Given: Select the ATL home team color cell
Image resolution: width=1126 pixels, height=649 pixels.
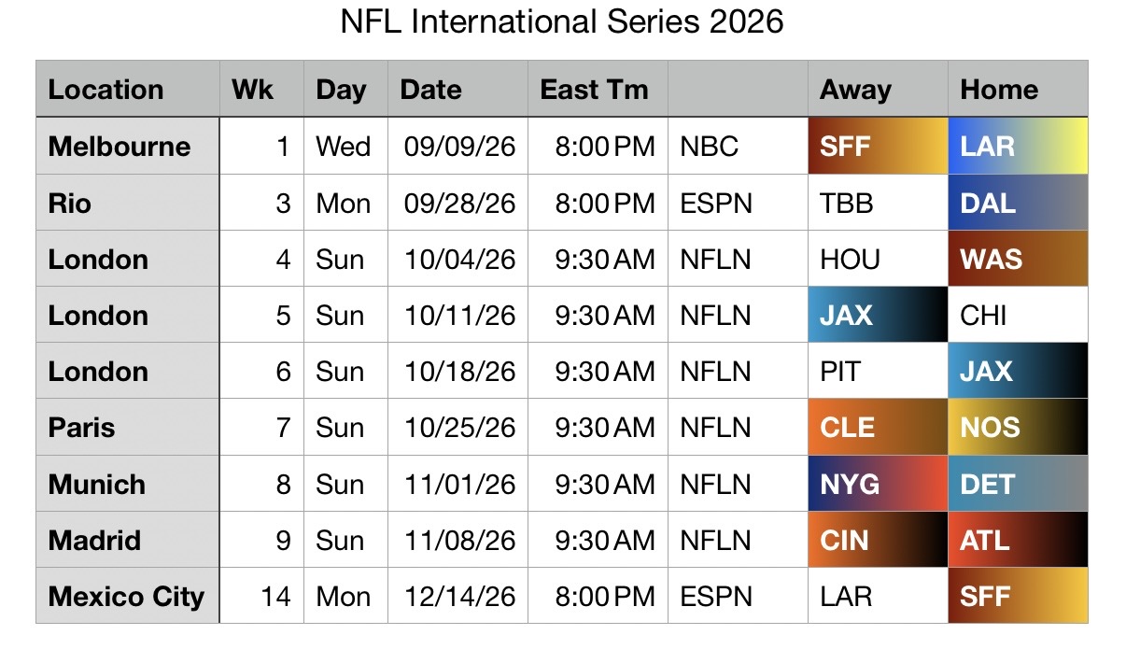Looking at the screenshot, I should pyautogui.click(x=1018, y=540).
